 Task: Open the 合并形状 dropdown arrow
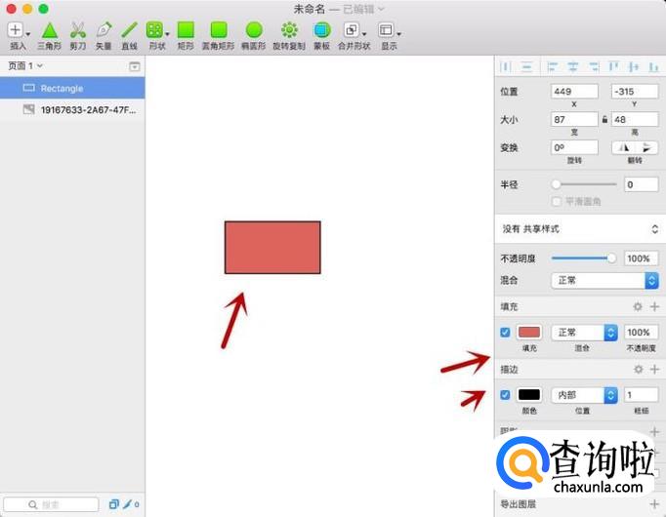pos(364,34)
